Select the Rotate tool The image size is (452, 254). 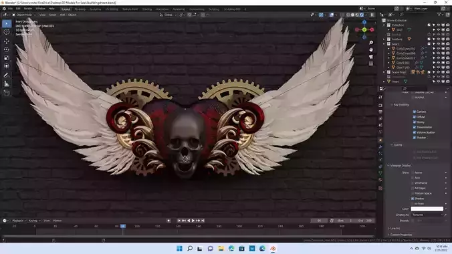click(7, 49)
